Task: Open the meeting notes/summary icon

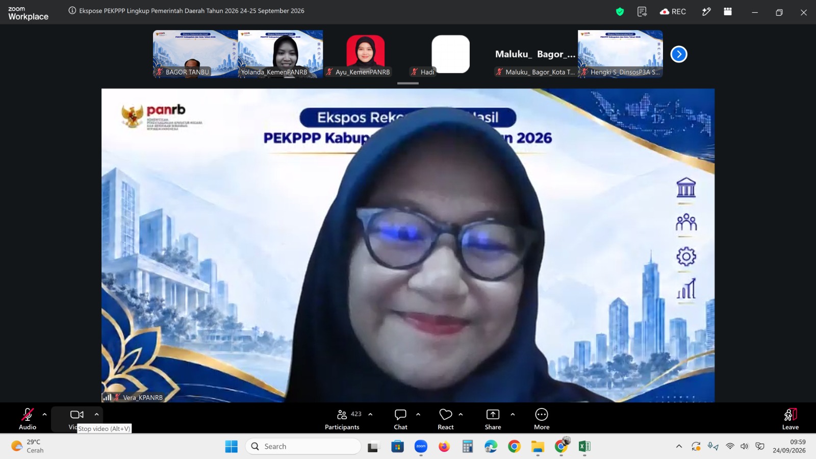Action: click(642, 12)
